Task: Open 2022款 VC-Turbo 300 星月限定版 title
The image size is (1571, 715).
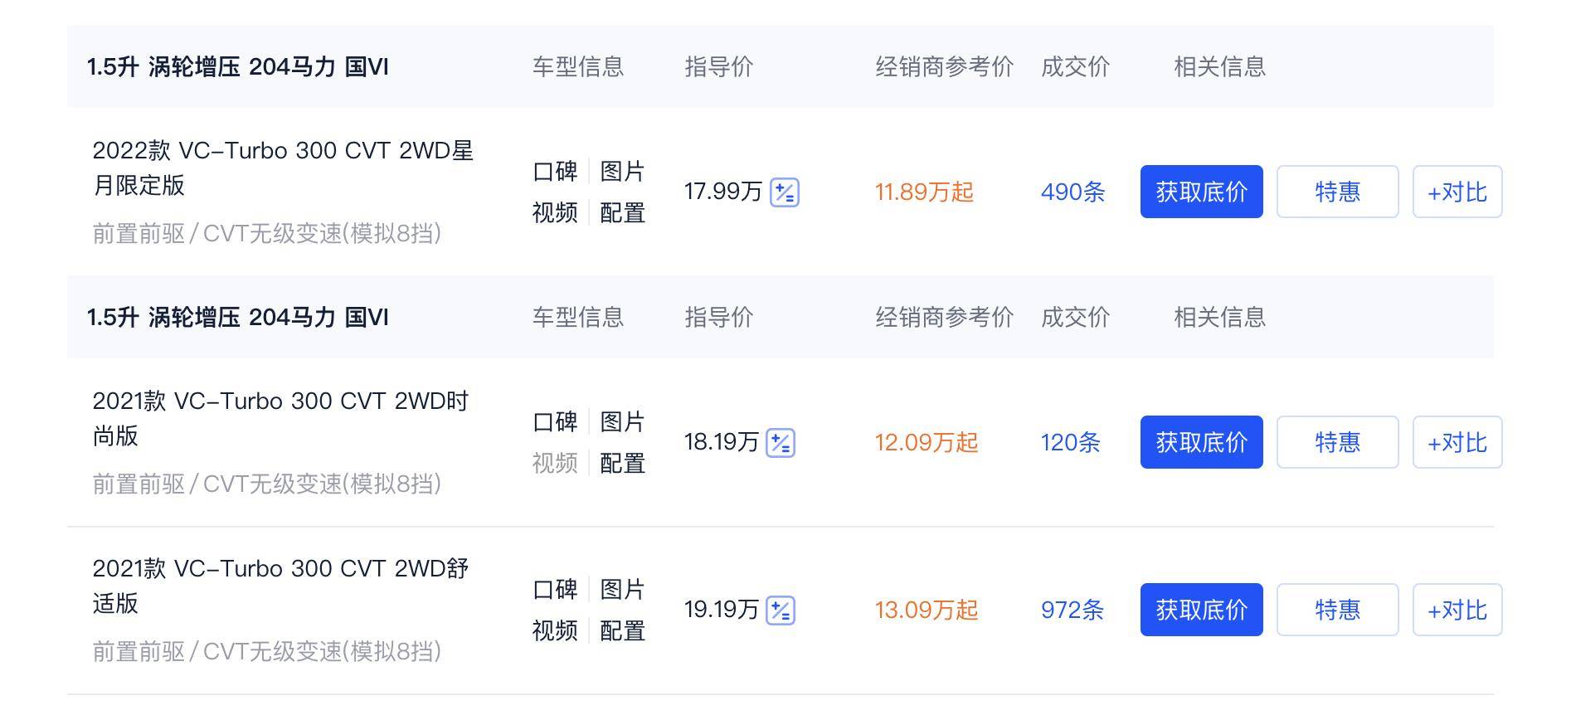Action: click(x=283, y=168)
